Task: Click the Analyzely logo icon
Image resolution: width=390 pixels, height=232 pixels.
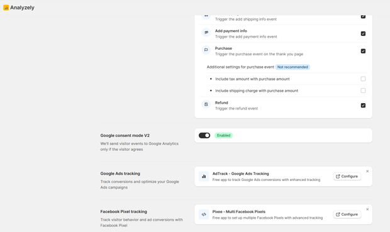Action: pos(6,8)
